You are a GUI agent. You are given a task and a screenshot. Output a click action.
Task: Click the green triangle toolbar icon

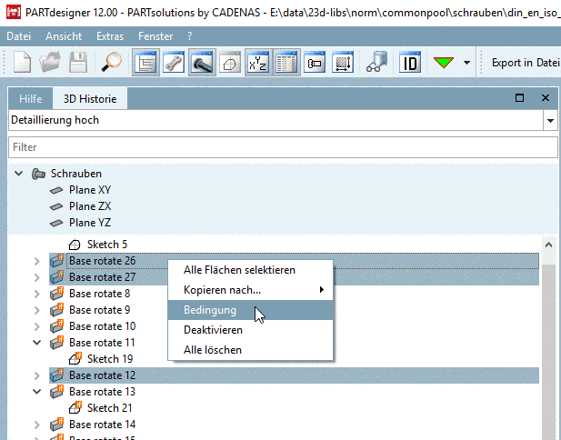tap(444, 63)
